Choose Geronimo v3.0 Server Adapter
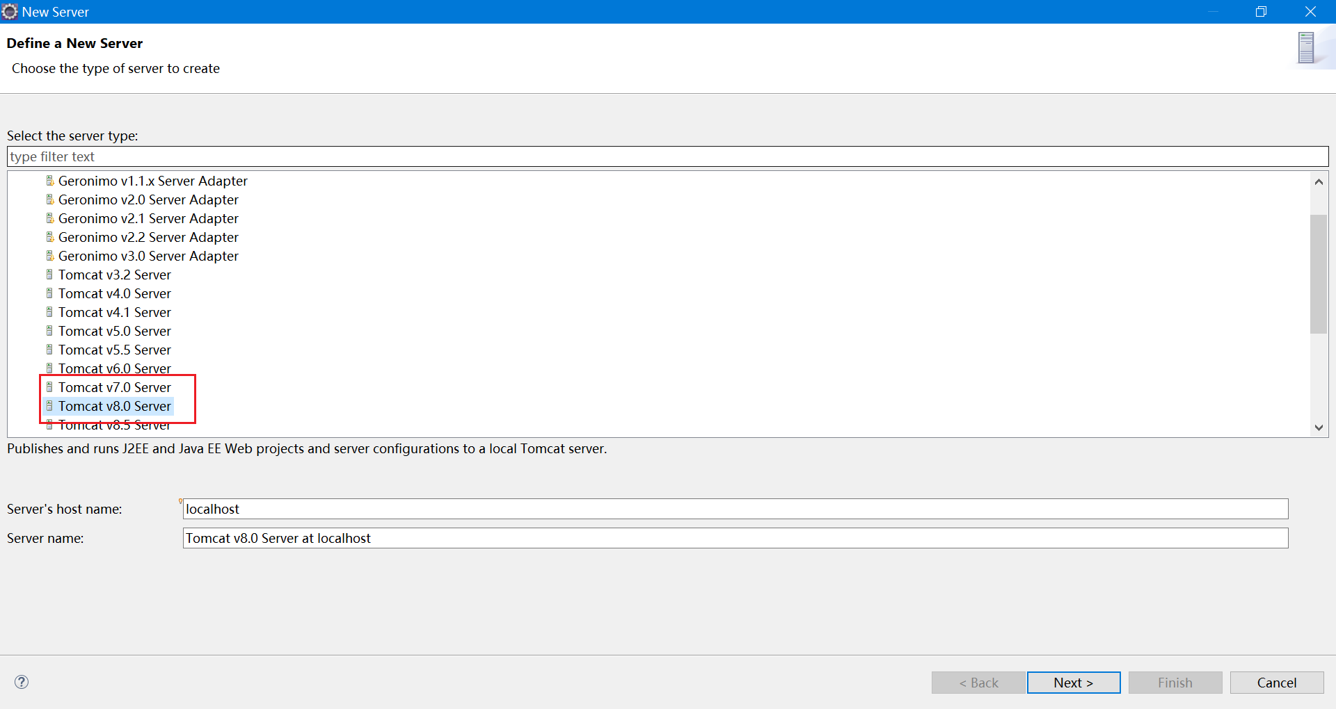Screen dimensions: 1336x709 pyautogui.click(x=148, y=256)
